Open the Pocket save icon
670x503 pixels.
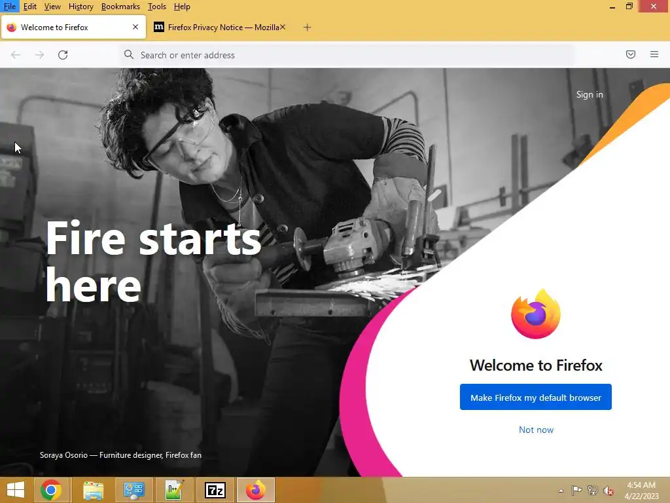(631, 54)
